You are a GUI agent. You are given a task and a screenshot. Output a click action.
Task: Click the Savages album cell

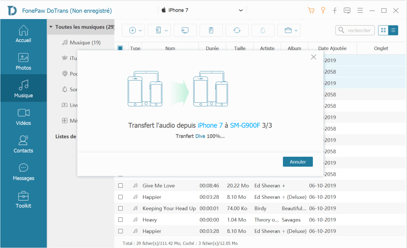click(x=291, y=220)
